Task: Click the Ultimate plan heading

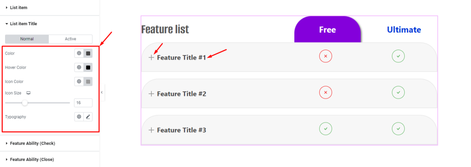Action: tap(404, 30)
